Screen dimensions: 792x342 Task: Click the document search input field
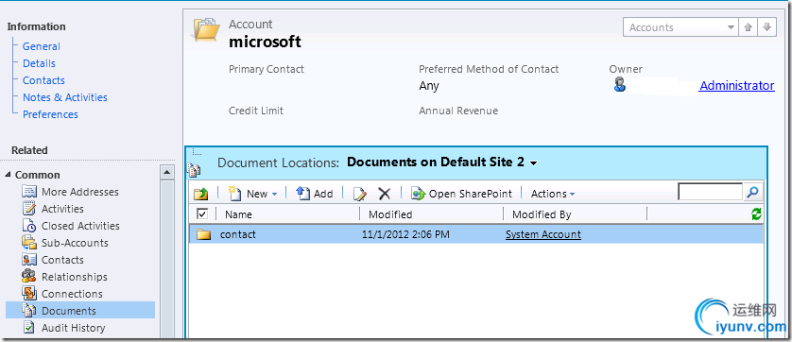point(710,192)
